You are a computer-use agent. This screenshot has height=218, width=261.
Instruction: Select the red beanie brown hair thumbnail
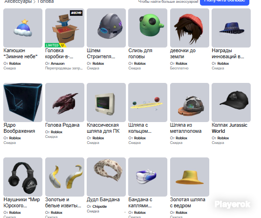point(190,28)
